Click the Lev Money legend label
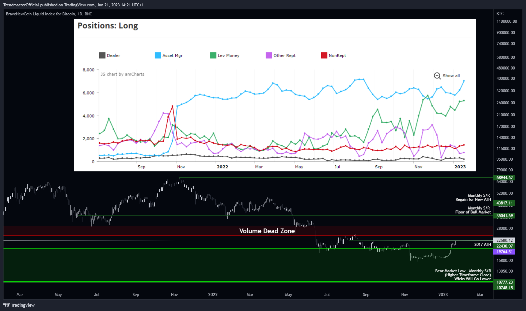Viewport: 526px width, 311px height. click(228, 55)
